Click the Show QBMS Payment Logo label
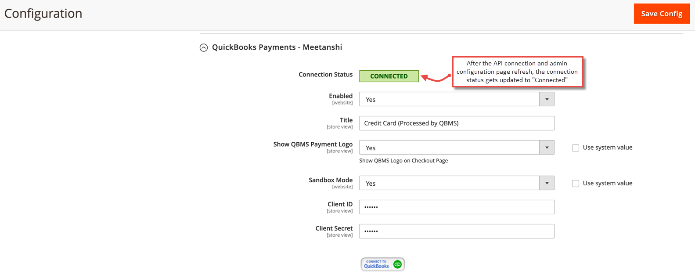The height and width of the screenshot is (274, 695). coord(313,144)
